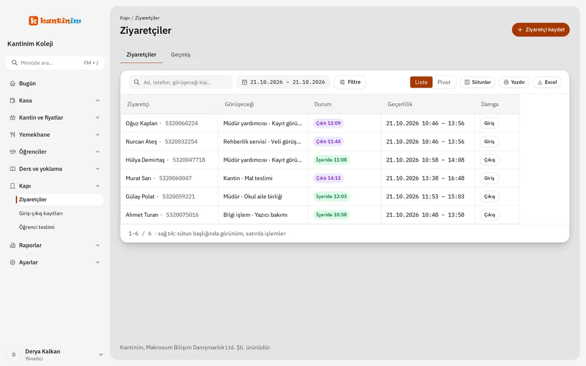Viewport: 586px width, 366px height.
Task: Click the Kantinim logo
Action: pos(55,21)
